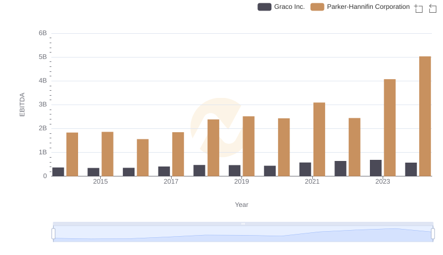Select Parker-Hannifin bar for 2023

390,127
